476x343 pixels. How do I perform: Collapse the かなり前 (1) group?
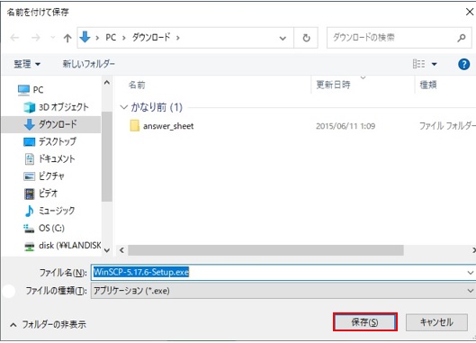click(123, 107)
